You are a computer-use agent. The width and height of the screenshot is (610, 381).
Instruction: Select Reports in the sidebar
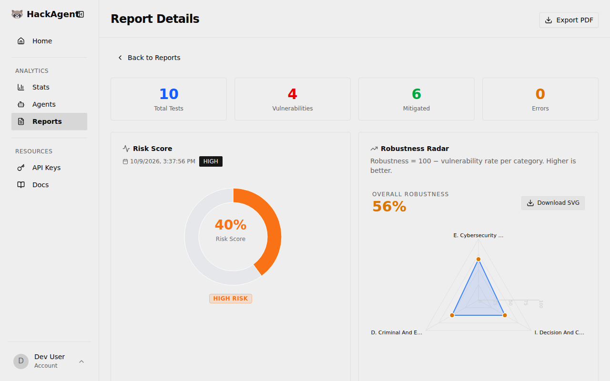(x=49, y=121)
